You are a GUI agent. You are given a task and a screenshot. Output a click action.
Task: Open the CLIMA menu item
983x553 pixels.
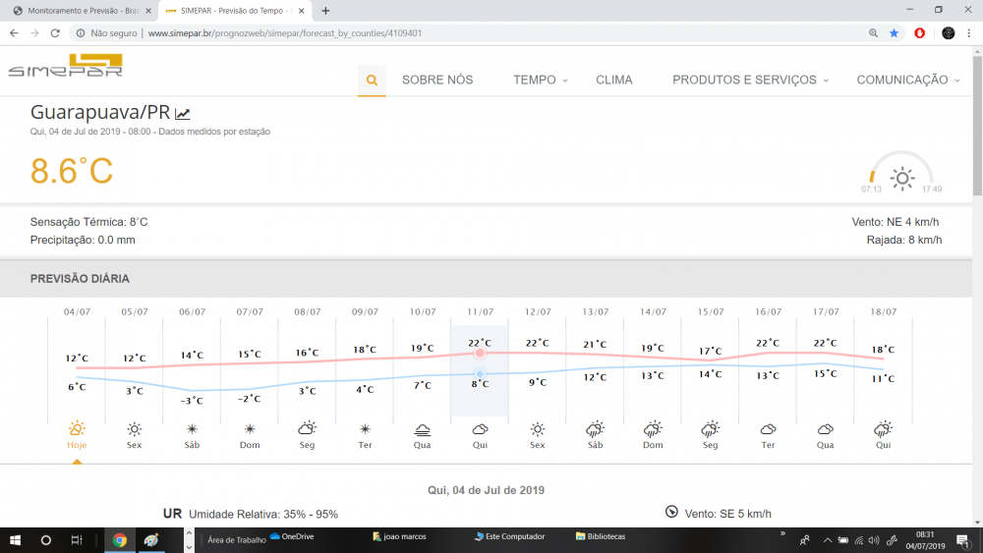point(614,81)
